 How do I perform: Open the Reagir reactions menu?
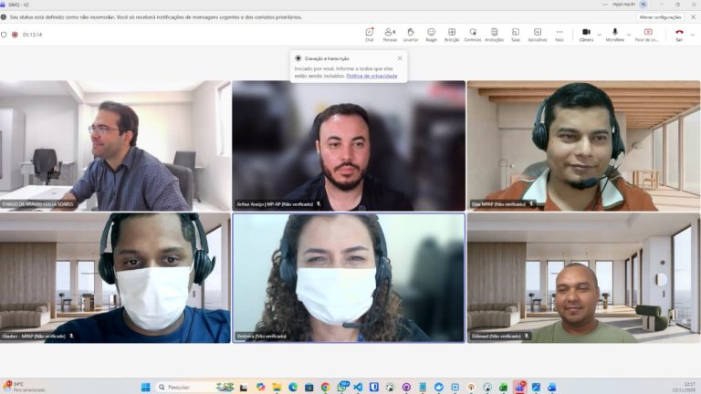point(431,34)
